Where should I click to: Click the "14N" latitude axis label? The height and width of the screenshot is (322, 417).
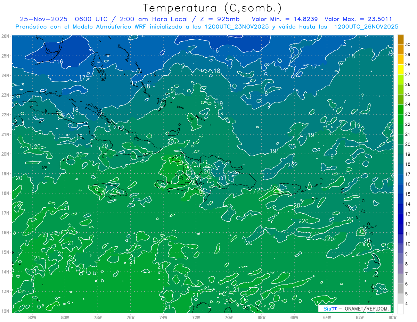point(5,272)
